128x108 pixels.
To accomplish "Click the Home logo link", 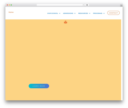I will [11, 12].
